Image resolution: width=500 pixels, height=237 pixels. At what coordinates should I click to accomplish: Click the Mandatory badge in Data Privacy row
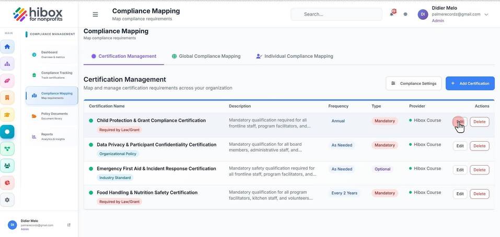click(x=385, y=145)
